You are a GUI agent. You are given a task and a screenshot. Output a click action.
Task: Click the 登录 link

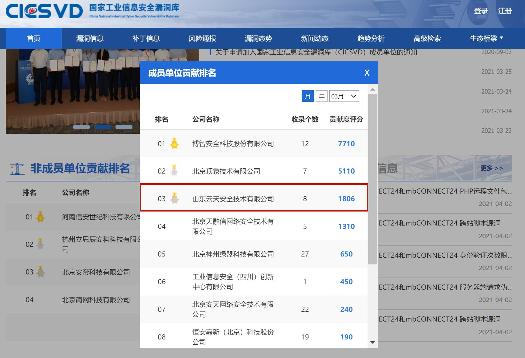tap(481, 11)
